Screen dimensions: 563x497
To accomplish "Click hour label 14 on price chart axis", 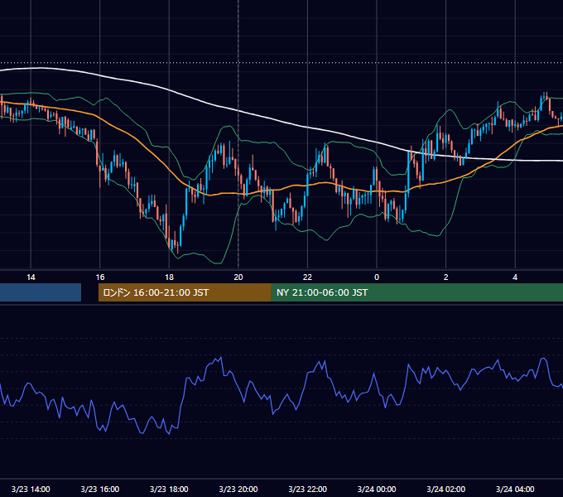I will [x=31, y=277].
